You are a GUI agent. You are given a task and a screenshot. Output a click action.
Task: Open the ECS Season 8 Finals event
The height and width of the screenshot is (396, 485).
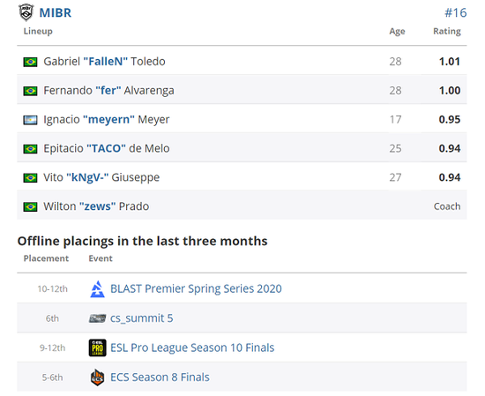160,377
